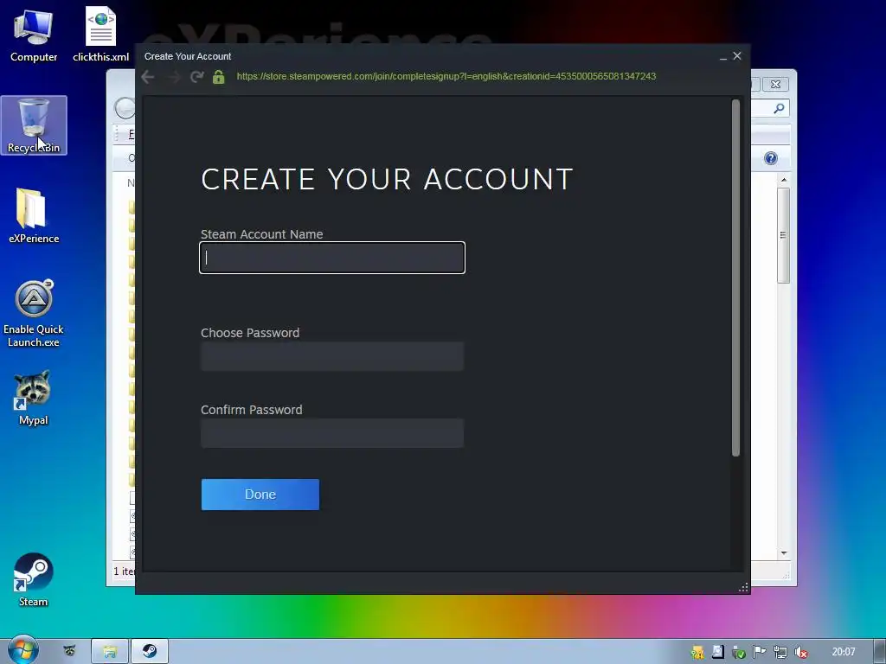Screen dimensions: 886x664
Task: Open the Windows Start orb
Action: [x=22, y=650]
